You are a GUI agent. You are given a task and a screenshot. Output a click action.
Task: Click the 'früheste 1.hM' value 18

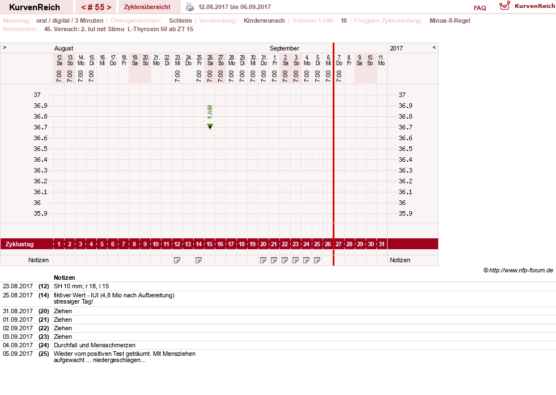(x=343, y=20)
